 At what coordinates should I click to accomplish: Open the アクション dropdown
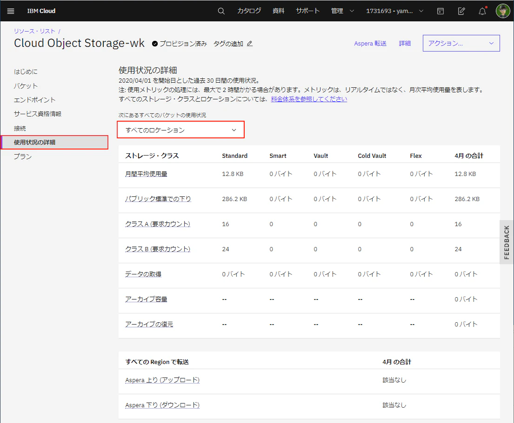(x=461, y=43)
